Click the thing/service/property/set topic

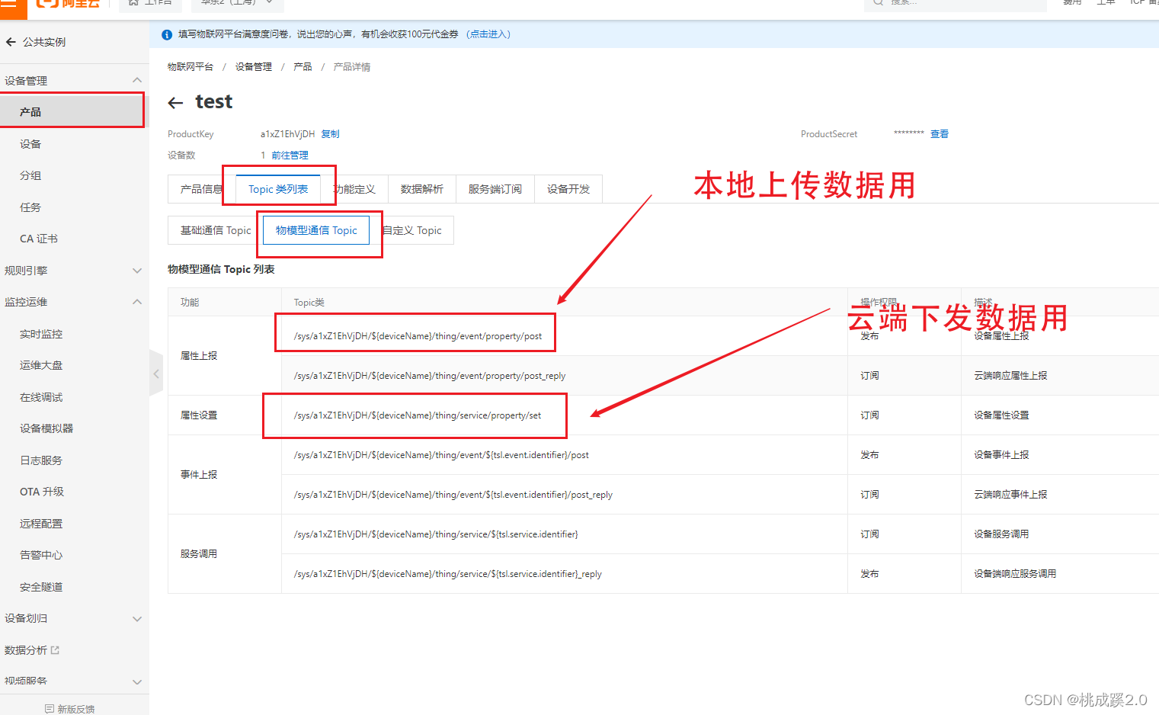click(418, 415)
